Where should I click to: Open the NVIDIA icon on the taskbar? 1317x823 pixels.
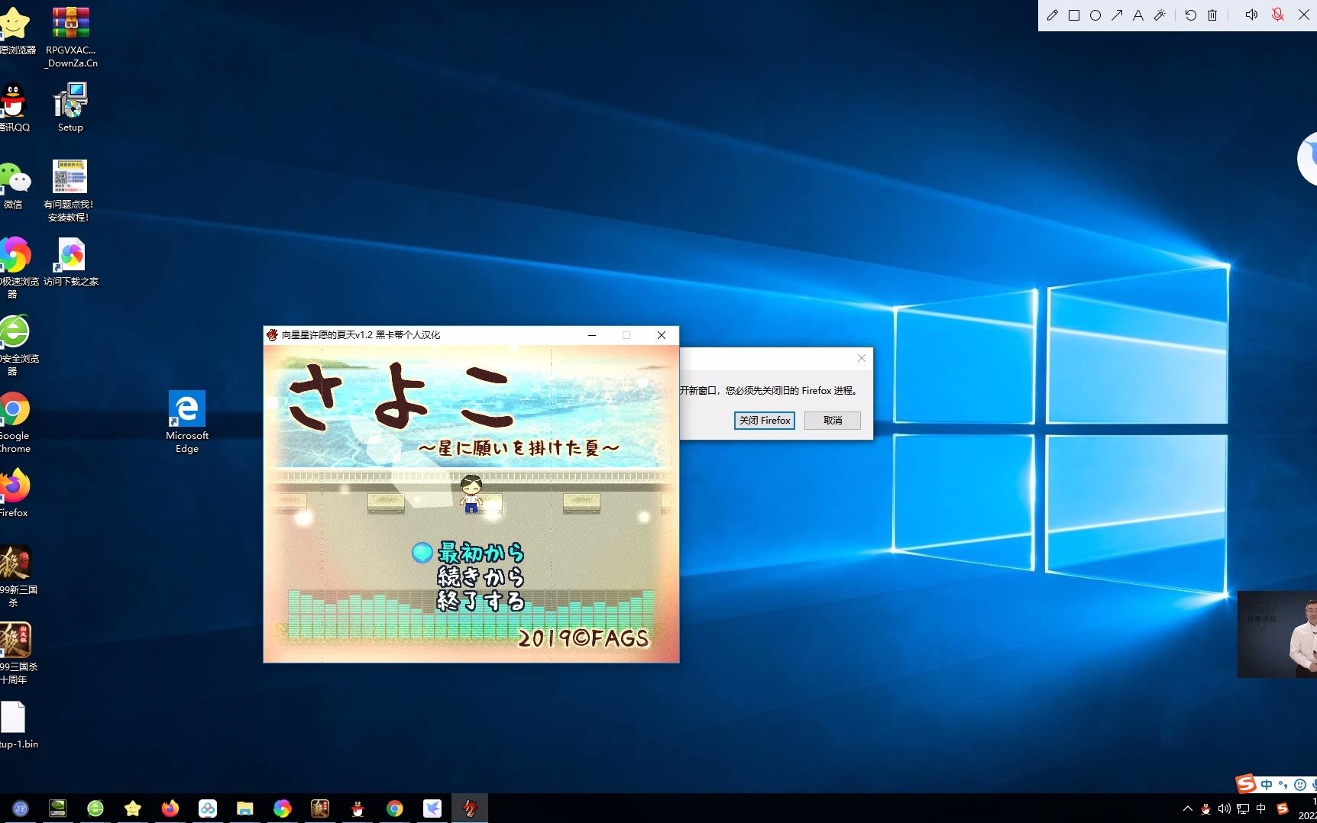coord(57,808)
